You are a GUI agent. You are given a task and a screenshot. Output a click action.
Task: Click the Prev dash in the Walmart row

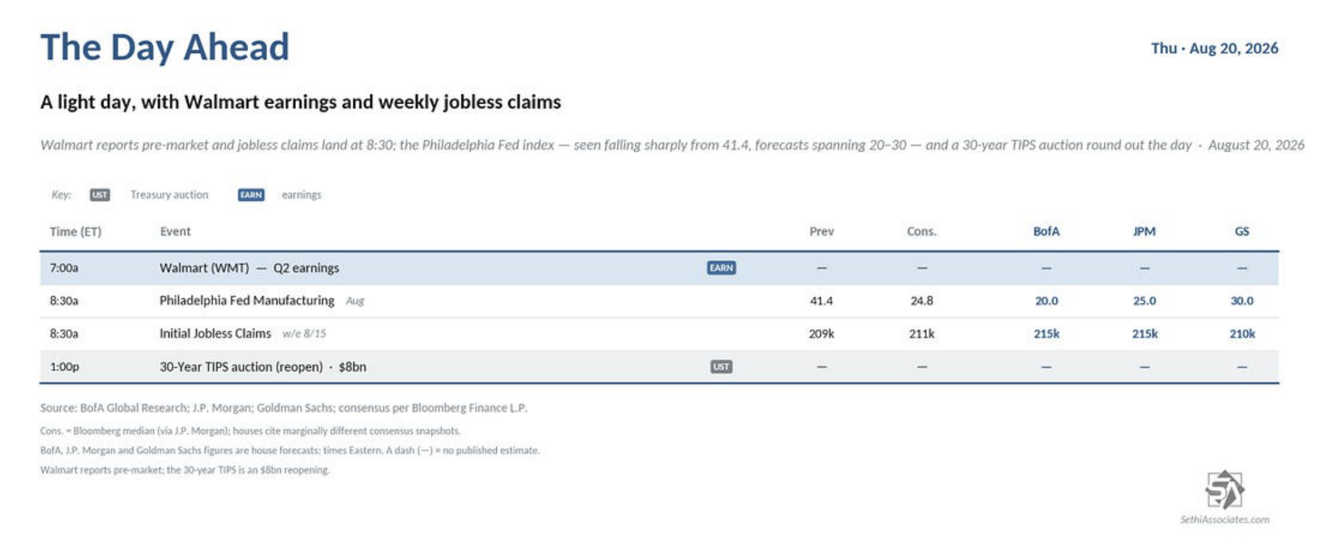821,268
